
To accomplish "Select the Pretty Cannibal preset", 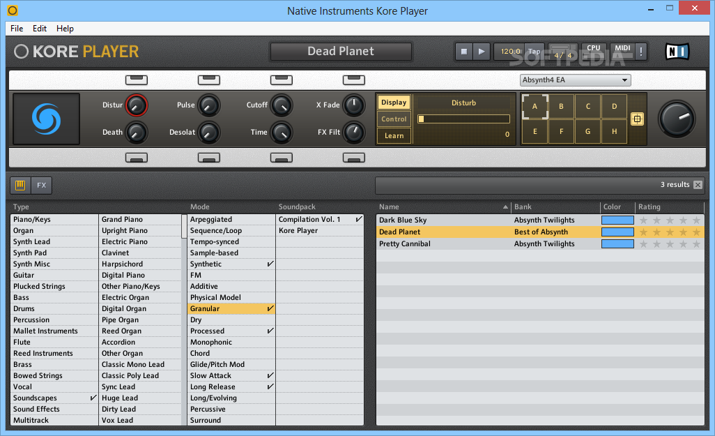I will tap(540, 243).
